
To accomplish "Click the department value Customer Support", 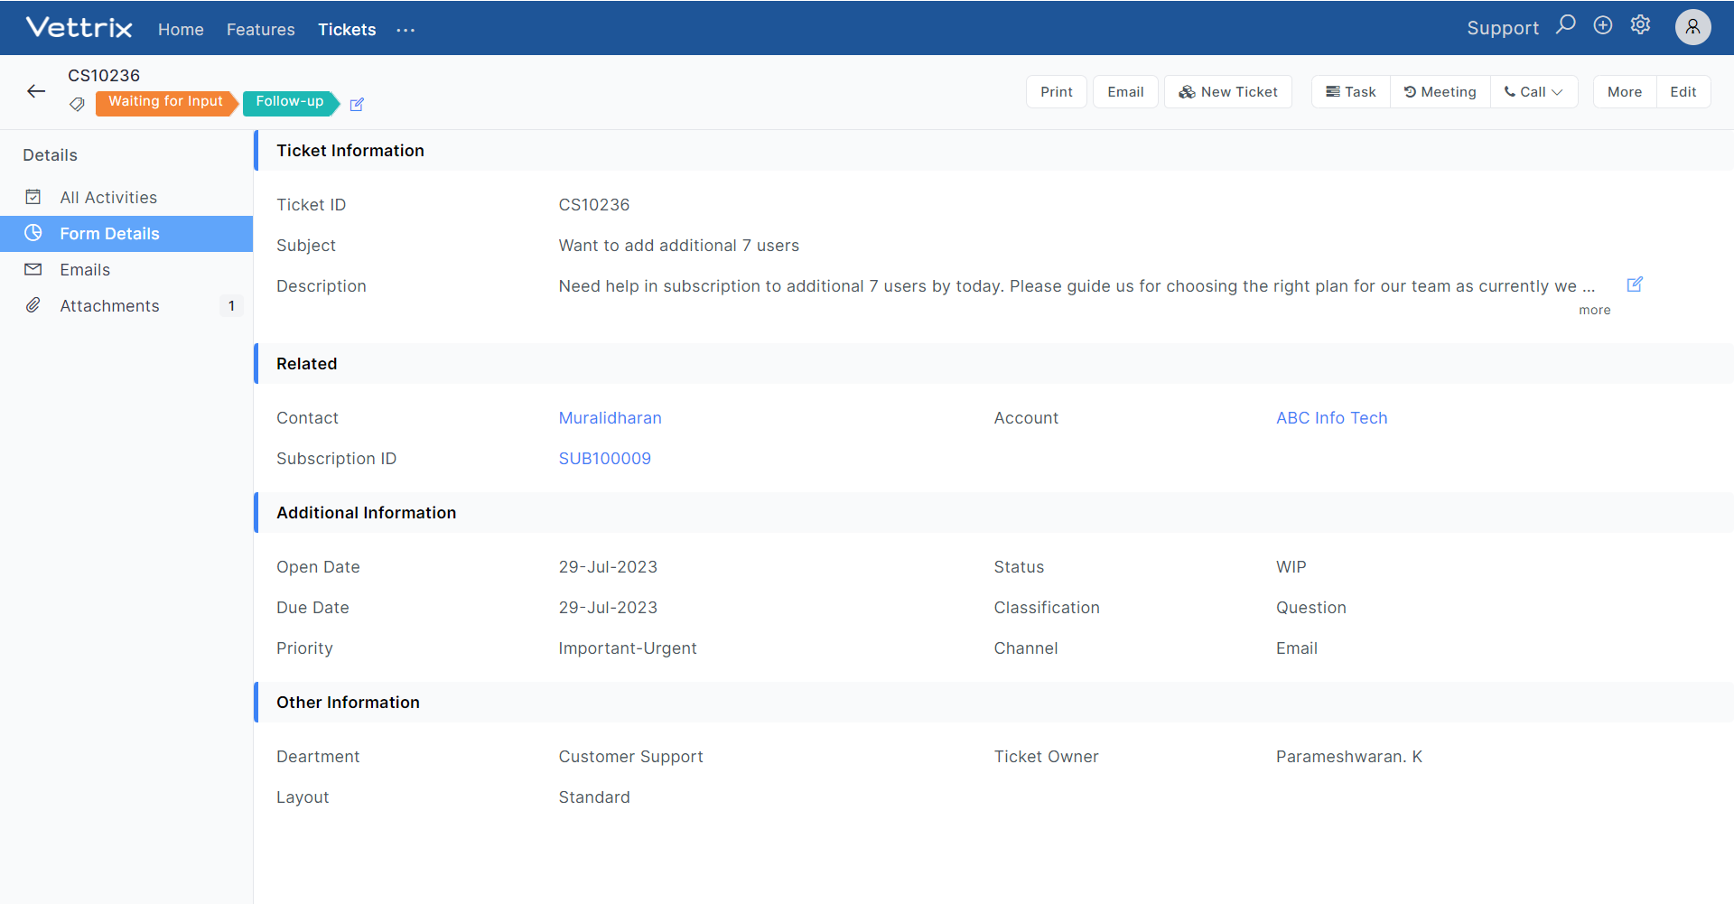I will pos(630,756).
